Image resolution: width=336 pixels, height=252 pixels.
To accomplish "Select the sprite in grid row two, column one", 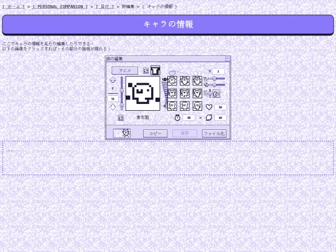I will coord(172,93).
